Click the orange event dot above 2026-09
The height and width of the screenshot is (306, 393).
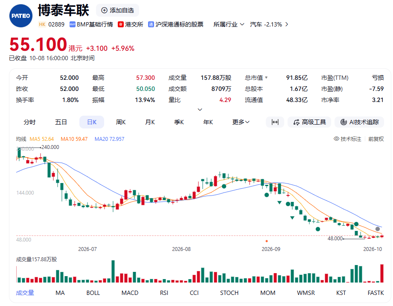coord(267,241)
